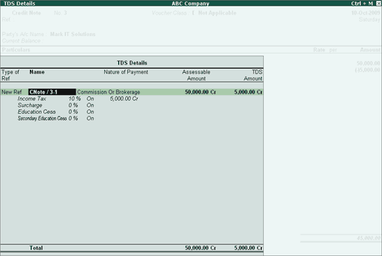
Task: Select the CNote / 3.1 name field
Action: (52, 92)
